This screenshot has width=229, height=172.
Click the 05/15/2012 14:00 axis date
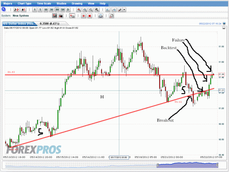coord(67,157)
